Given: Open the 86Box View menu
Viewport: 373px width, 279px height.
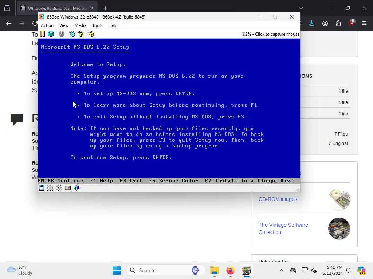Looking at the screenshot, I should (64, 25).
